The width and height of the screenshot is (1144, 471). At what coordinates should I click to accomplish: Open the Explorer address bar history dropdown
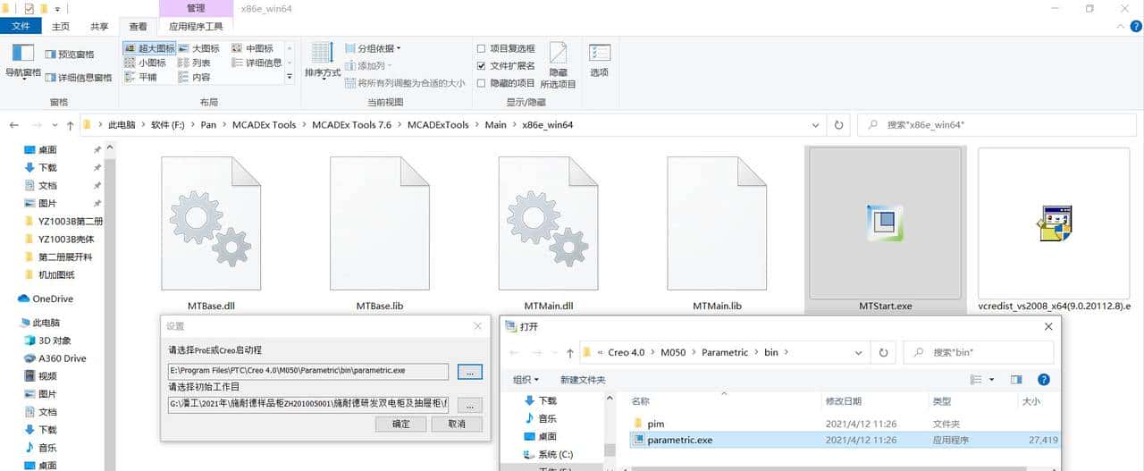click(817, 125)
